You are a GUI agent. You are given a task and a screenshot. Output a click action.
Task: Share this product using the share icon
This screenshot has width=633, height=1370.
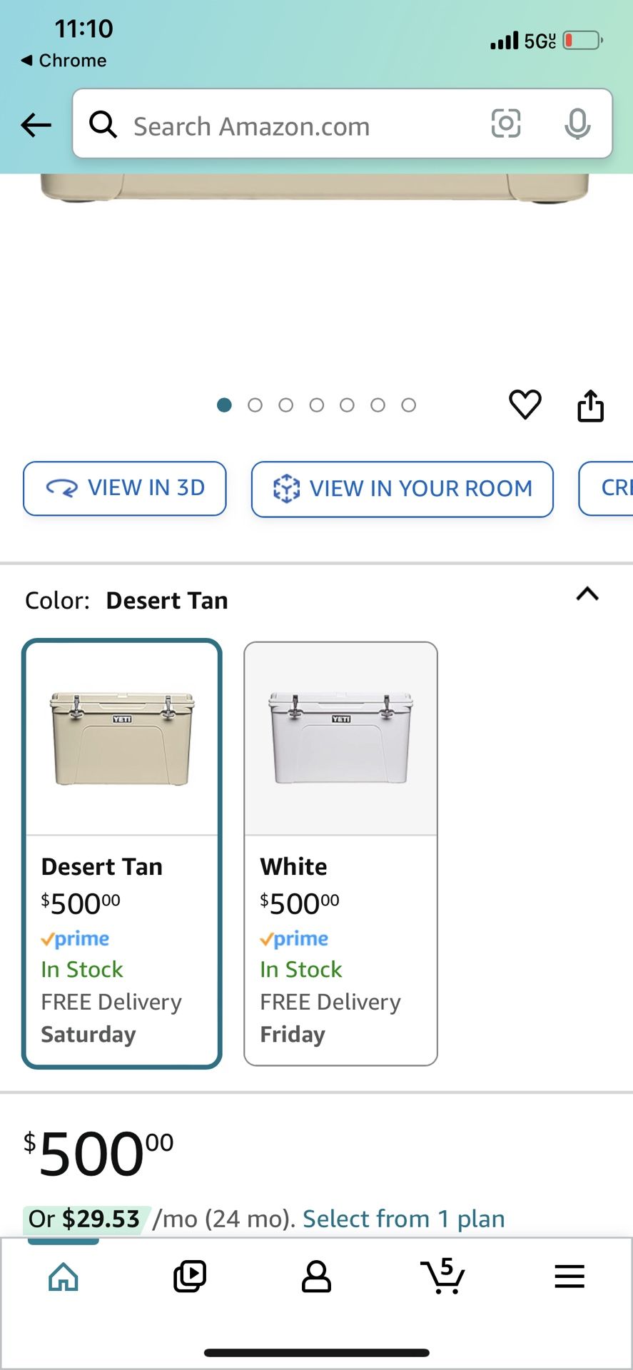click(x=590, y=405)
